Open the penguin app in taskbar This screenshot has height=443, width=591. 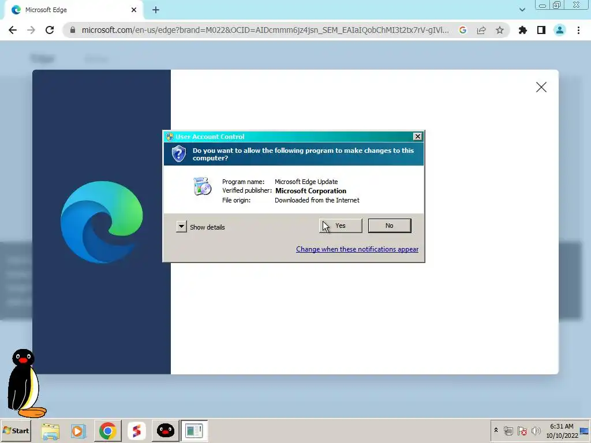[x=166, y=430]
